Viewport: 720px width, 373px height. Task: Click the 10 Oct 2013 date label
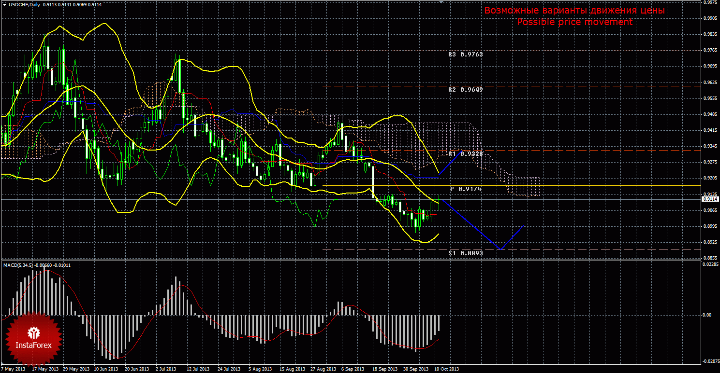click(446, 369)
